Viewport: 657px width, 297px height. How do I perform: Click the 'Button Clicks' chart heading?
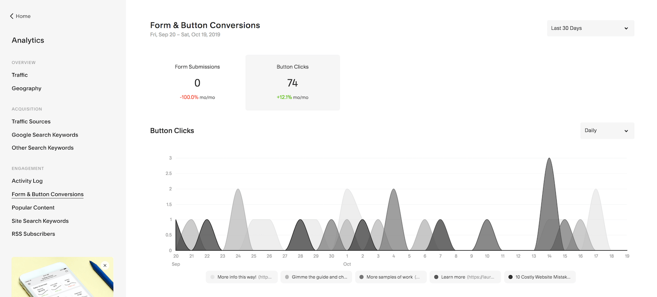[x=172, y=131]
